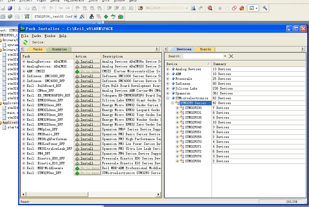The height and width of the screenshot is (207, 309).
Task: Click the Pack column header
Action: pyautogui.click(x=47, y=56)
